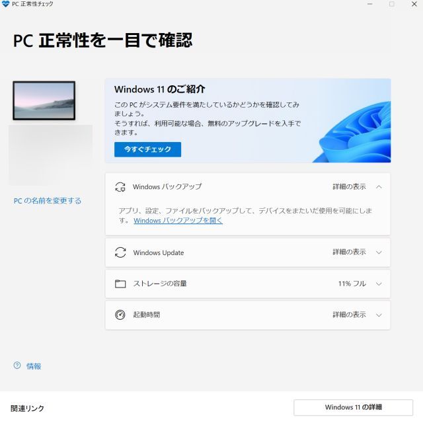Screen dimensions: 423x421
Task: Click the PC 正常性チェック heart icon in title bar
Action: (x=5, y=4)
